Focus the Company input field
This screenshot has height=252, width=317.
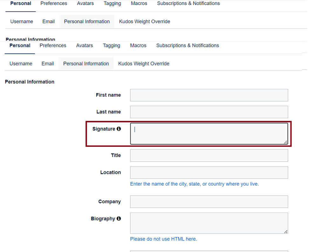[209, 201]
